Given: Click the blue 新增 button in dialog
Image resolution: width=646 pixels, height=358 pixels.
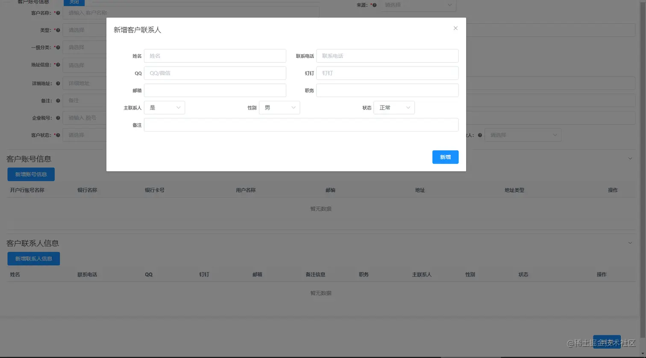Looking at the screenshot, I should [x=445, y=157].
